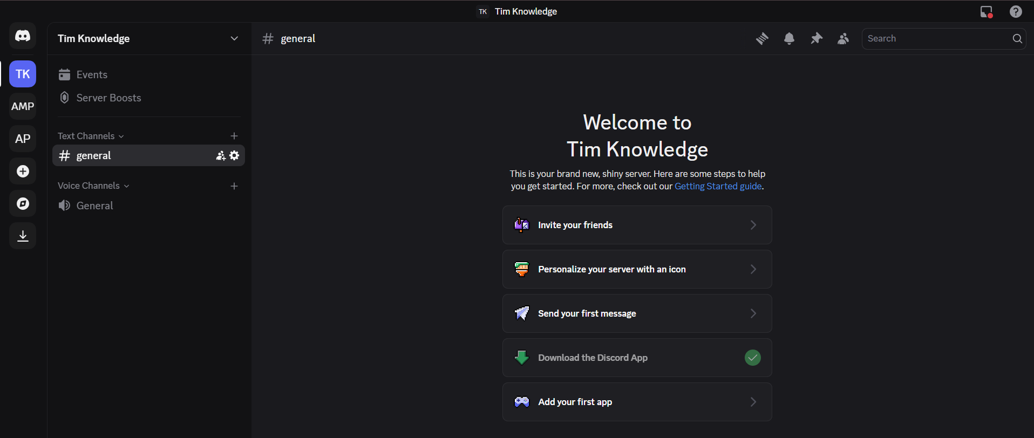Click the game controller app icon

tap(521, 402)
